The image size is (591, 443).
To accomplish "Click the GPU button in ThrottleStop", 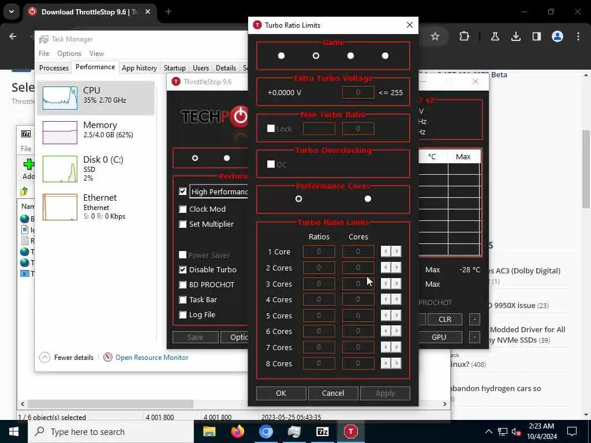I will coord(440,337).
